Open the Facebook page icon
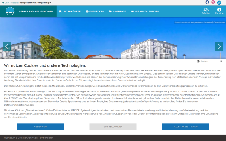Image resolution: width=226 pixels, height=141 pixels. [x=207, y=2]
